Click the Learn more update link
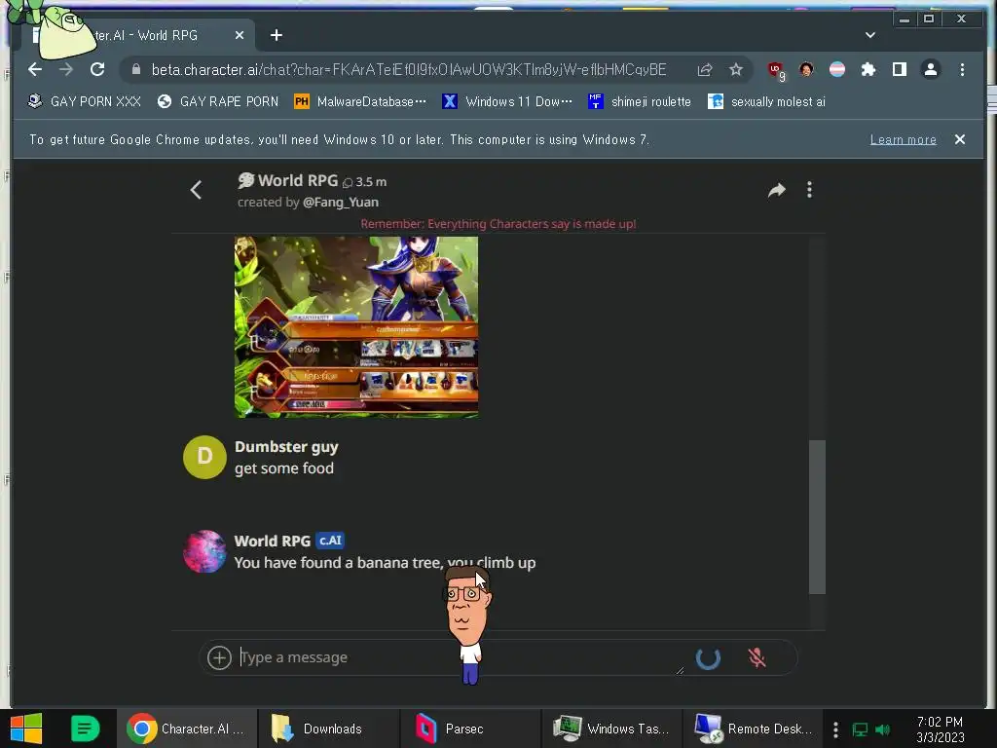 [x=903, y=139]
